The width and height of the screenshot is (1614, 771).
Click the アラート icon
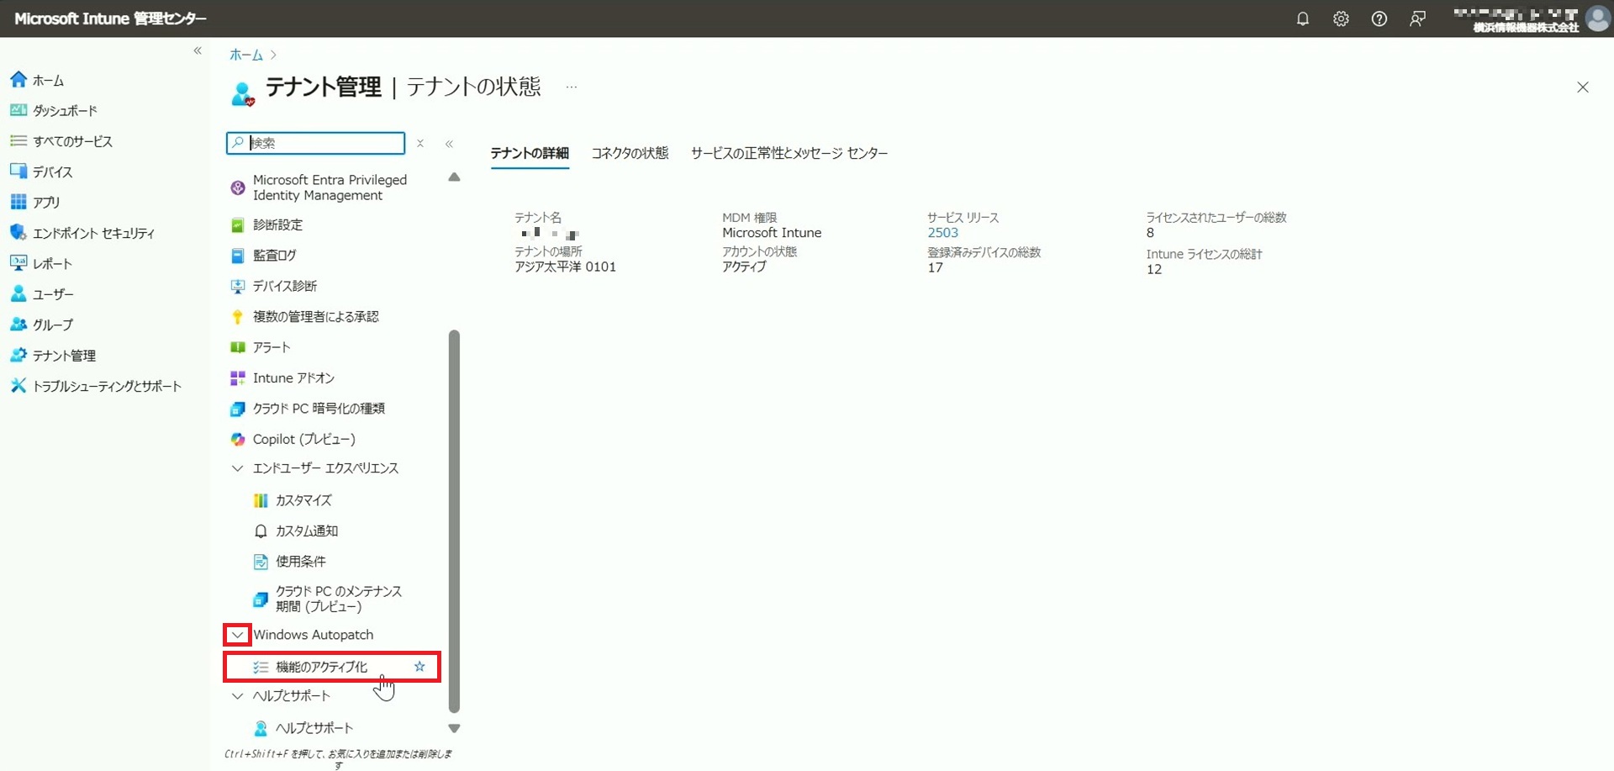[238, 347]
